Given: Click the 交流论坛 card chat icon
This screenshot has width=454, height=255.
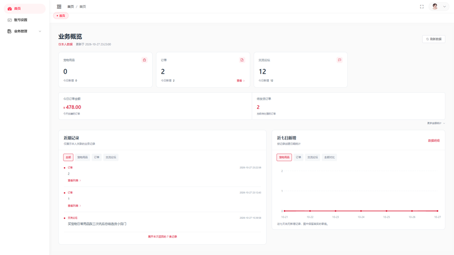Looking at the screenshot, I should pos(339,60).
